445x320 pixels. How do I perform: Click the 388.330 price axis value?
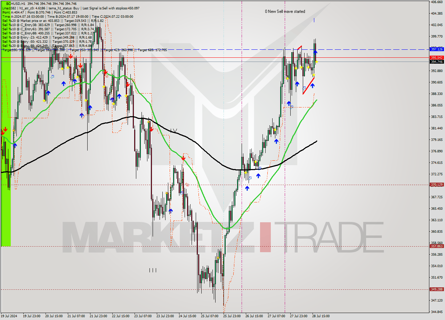click(x=436, y=94)
